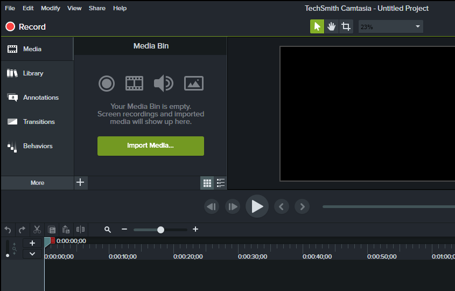Image resolution: width=455 pixels, height=291 pixels.
Task: Choose the arrow Edit mode tool
Action: pyautogui.click(x=317, y=26)
